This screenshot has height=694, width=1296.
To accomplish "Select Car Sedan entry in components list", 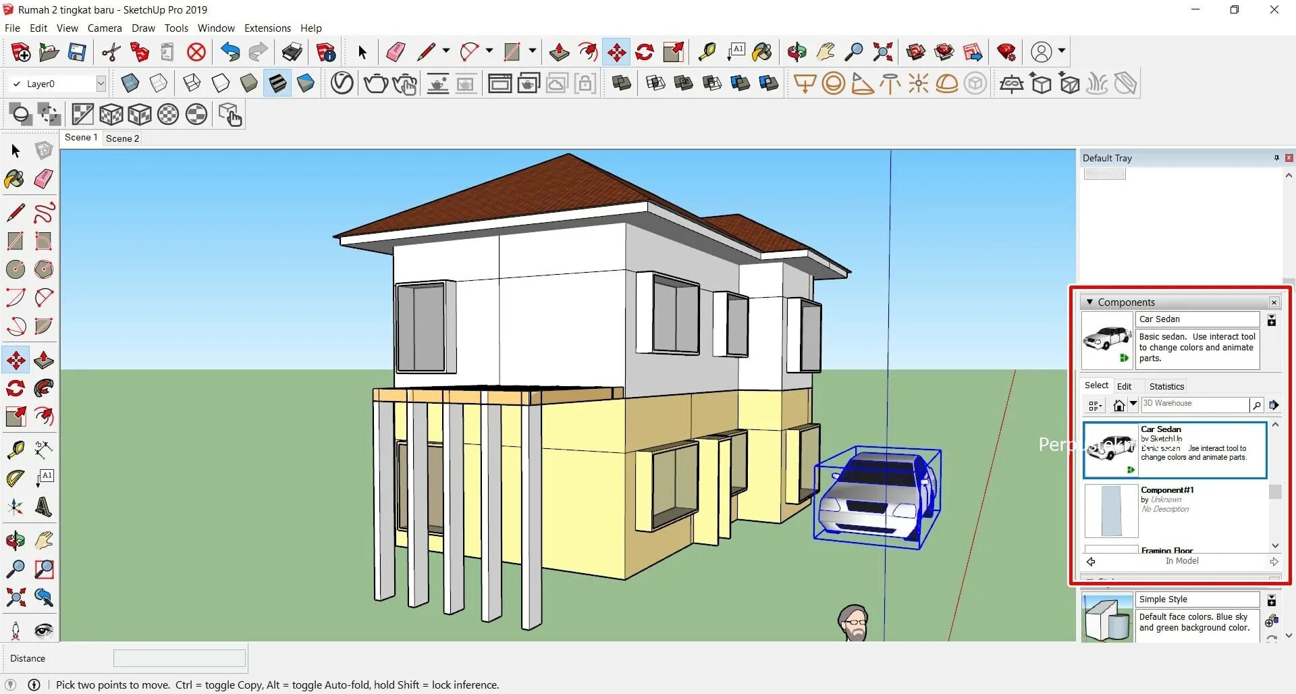I will 1175,450.
